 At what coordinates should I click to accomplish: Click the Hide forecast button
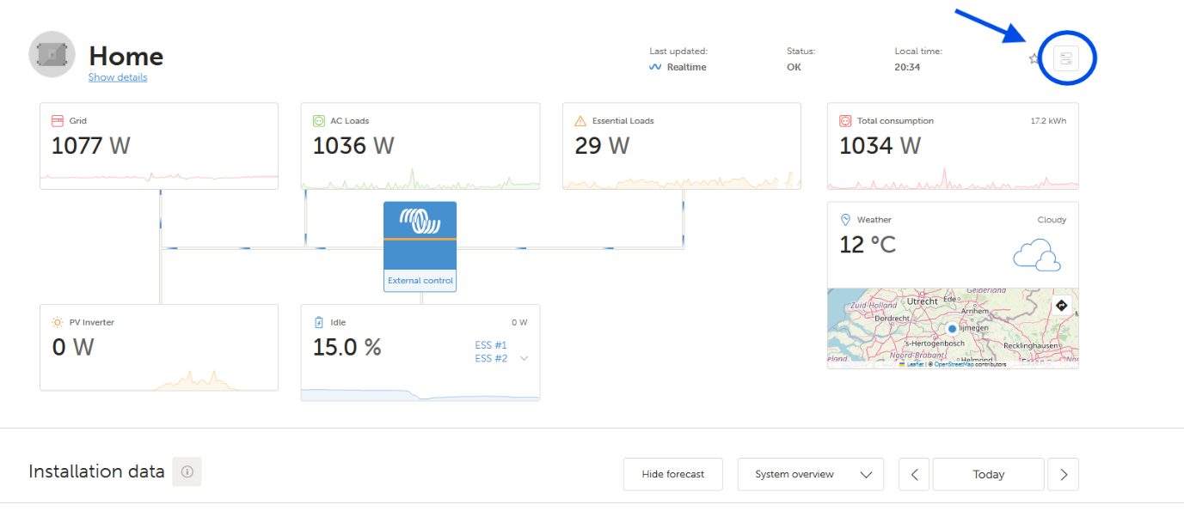(x=673, y=474)
